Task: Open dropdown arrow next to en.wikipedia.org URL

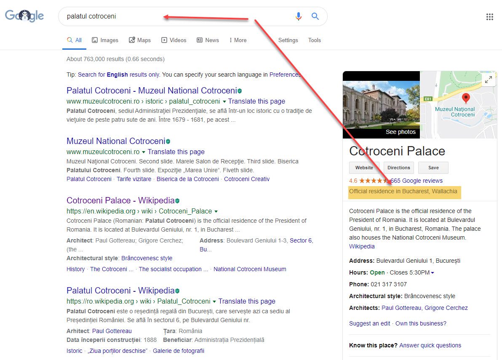Action: pos(216,211)
